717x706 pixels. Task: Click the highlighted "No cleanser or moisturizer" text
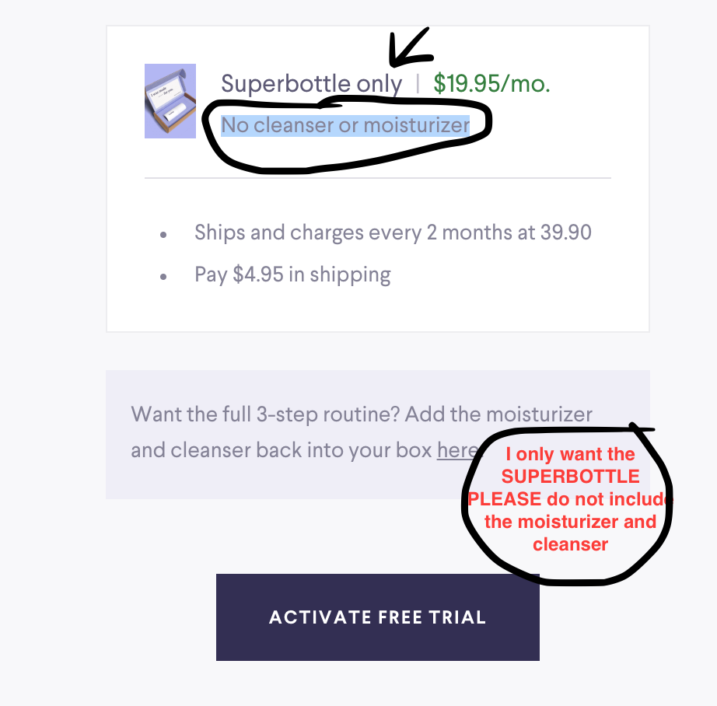(x=345, y=125)
